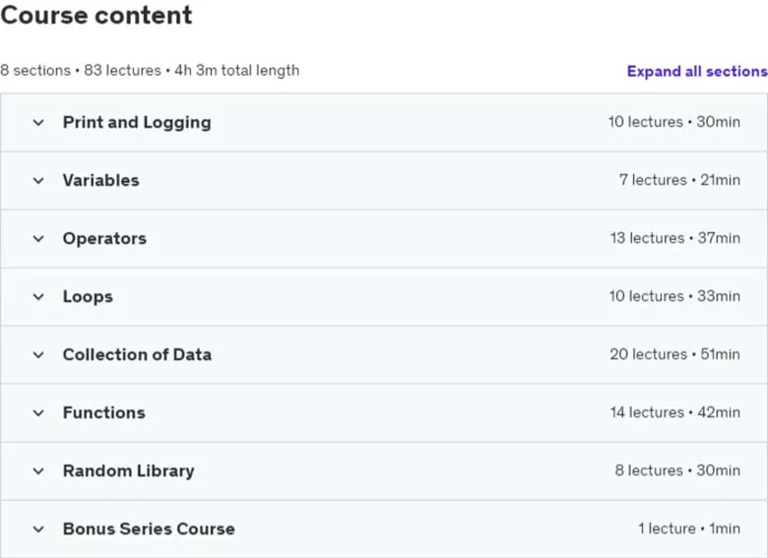This screenshot has width=768, height=558.
Task: Click chevron beside Random Library
Action: tap(38, 471)
